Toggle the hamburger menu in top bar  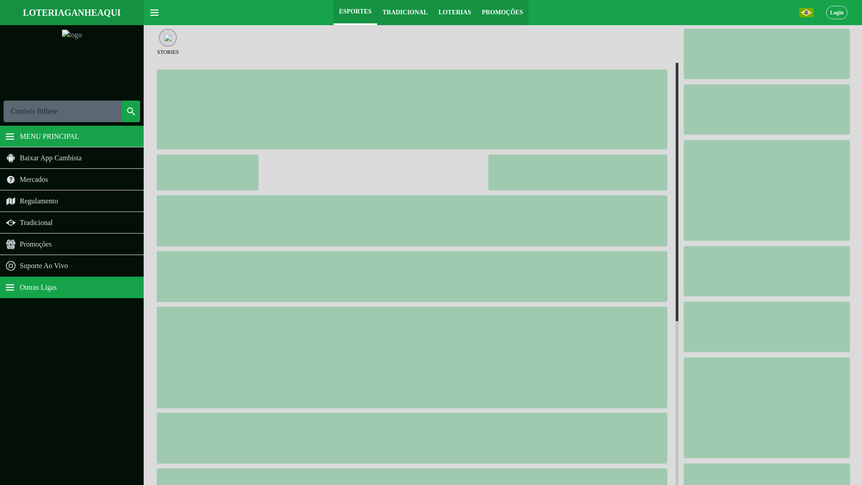pos(154,13)
